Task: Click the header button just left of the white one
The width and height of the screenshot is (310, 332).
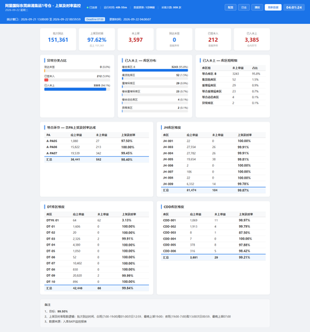Action: (x=257, y=7)
